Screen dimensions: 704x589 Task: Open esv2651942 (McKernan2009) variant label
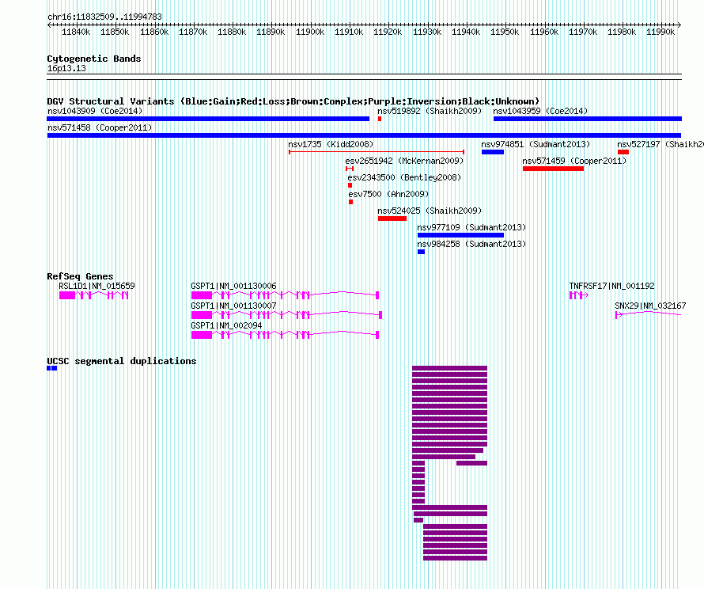tap(404, 161)
